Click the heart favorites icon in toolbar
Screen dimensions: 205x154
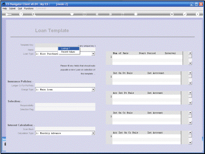[x=72, y=14]
